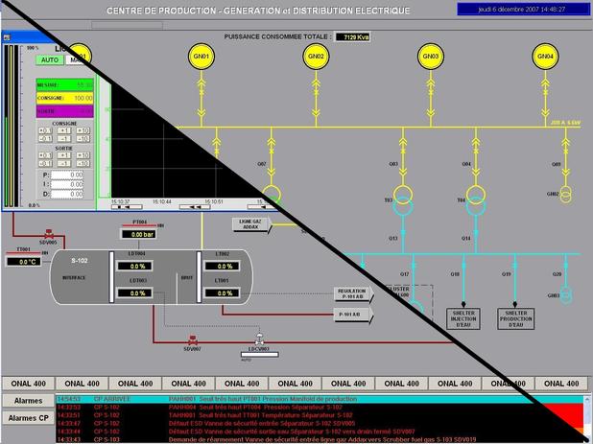Screen dimensions: 593x444
Task: Click the CONSIGNE +1 increment button
Action: point(64,129)
